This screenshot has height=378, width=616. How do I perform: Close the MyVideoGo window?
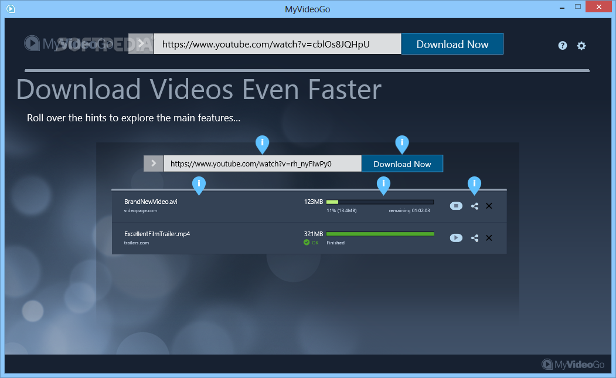pos(599,6)
